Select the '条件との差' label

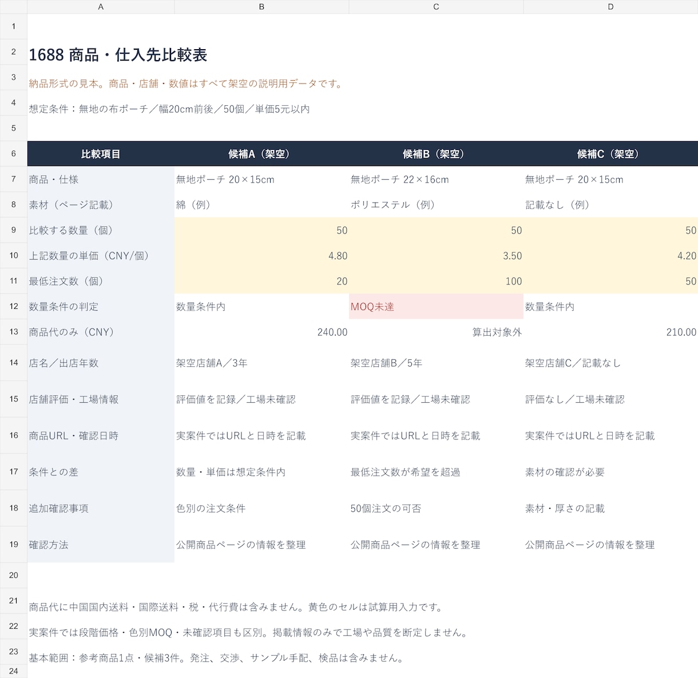(x=101, y=471)
